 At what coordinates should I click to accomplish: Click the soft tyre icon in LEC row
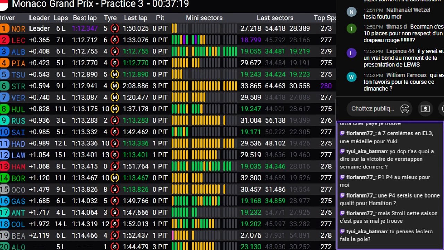(x=115, y=40)
